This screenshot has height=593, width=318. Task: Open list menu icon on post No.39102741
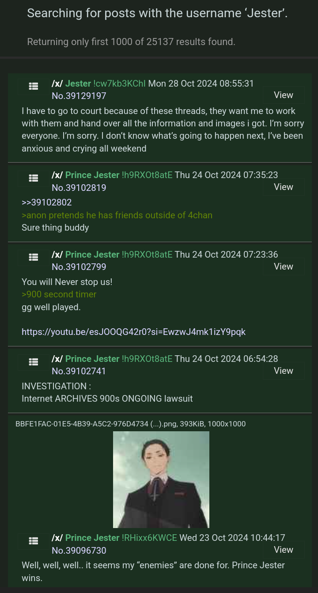33,361
